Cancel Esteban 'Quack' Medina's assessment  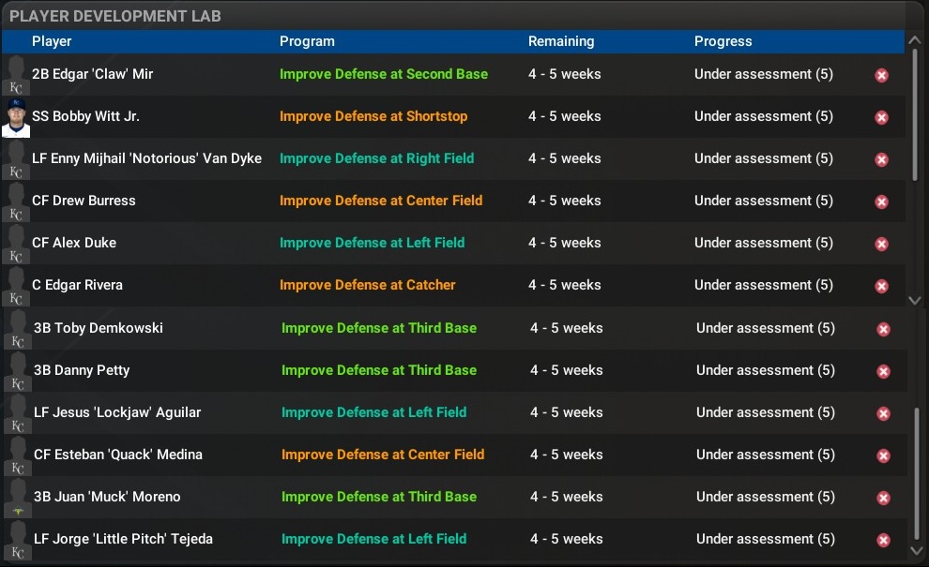[881, 455]
